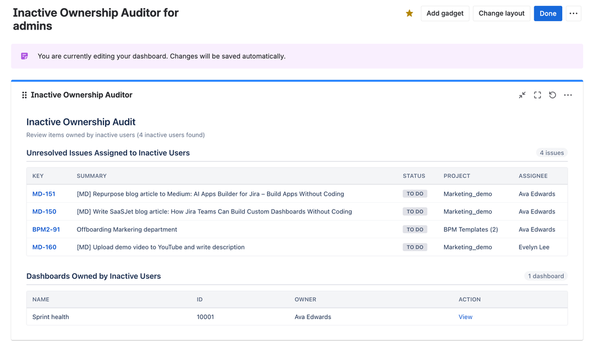Expand the gadget to full screen
Viewport: 590px width, 352px height.
pos(537,95)
